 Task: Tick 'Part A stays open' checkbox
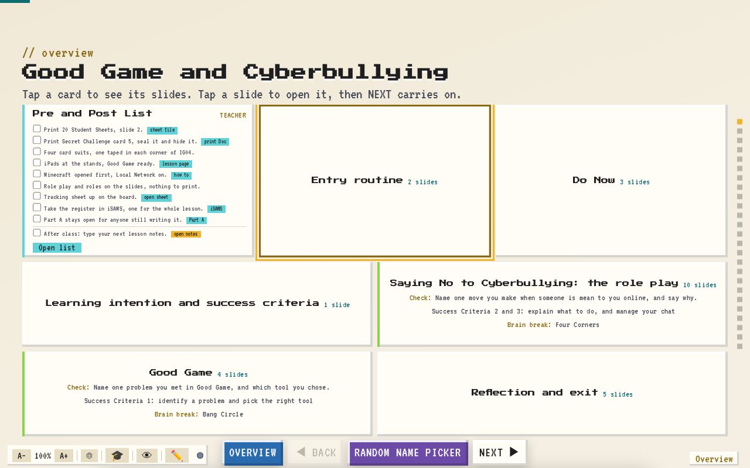[x=37, y=219]
